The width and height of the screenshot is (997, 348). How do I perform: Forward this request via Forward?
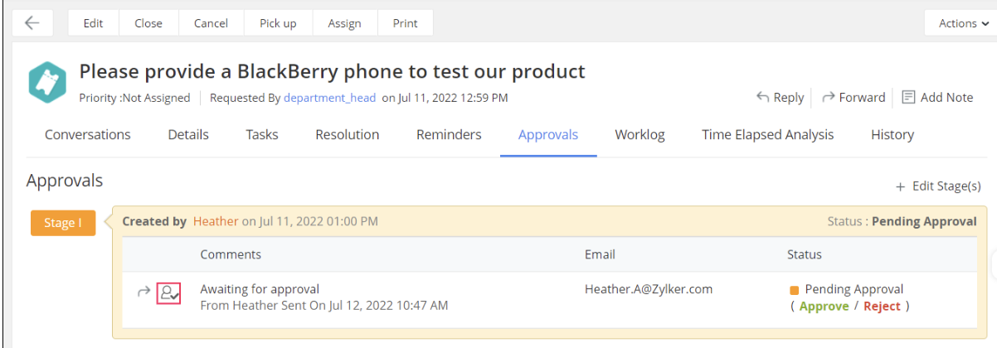pos(854,98)
